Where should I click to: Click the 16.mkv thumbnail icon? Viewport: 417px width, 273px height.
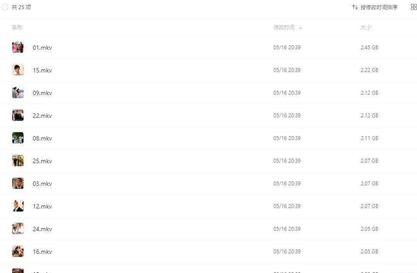tap(18, 251)
